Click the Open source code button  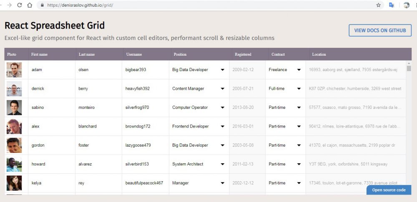pyautogui.click(x=389, y=190)
